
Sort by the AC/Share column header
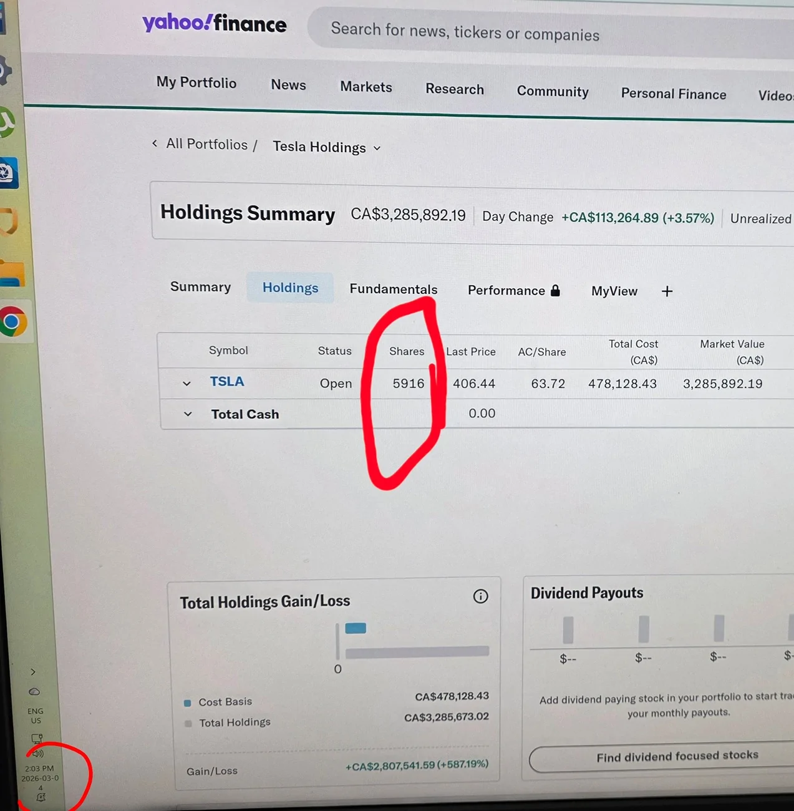[542, 352]
